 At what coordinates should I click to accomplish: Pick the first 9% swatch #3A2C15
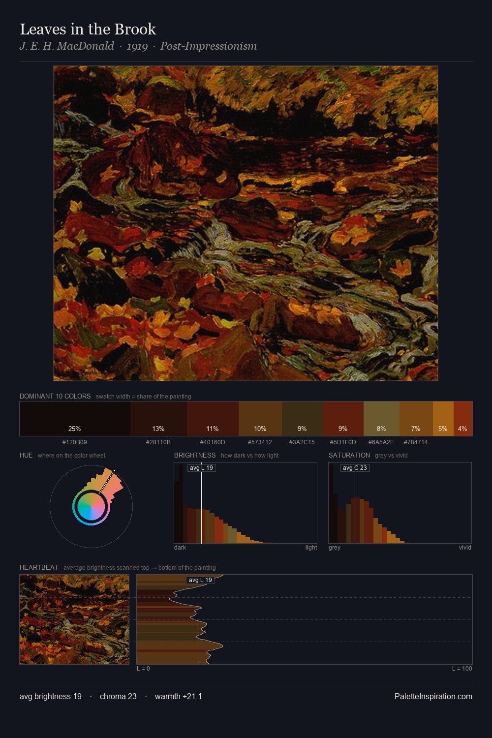302,419
